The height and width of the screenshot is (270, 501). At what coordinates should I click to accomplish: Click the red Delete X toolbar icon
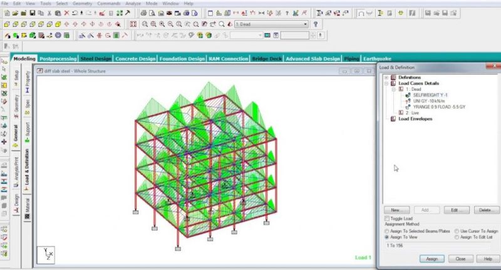66,12
